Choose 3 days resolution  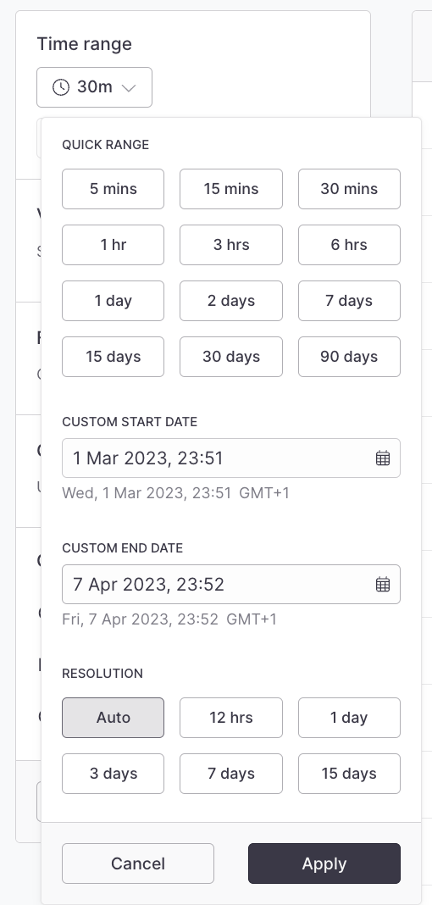point(113,774)
